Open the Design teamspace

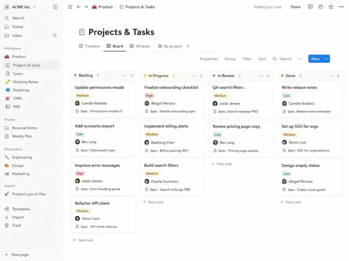point(31,166)
